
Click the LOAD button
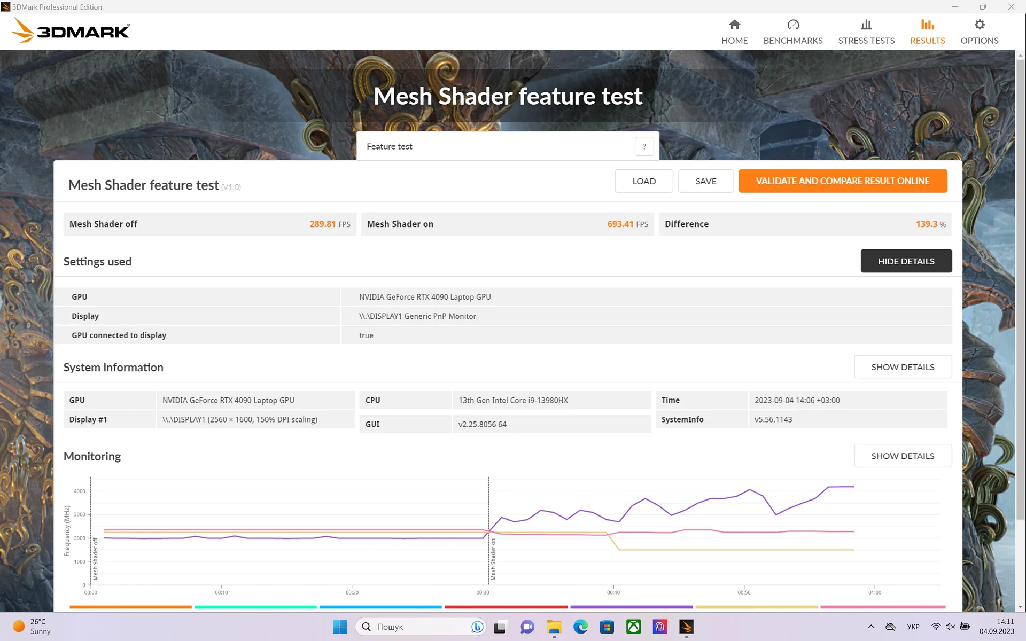tap(643, 181)
